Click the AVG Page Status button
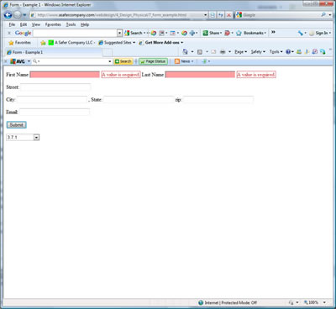 point(153,61)
